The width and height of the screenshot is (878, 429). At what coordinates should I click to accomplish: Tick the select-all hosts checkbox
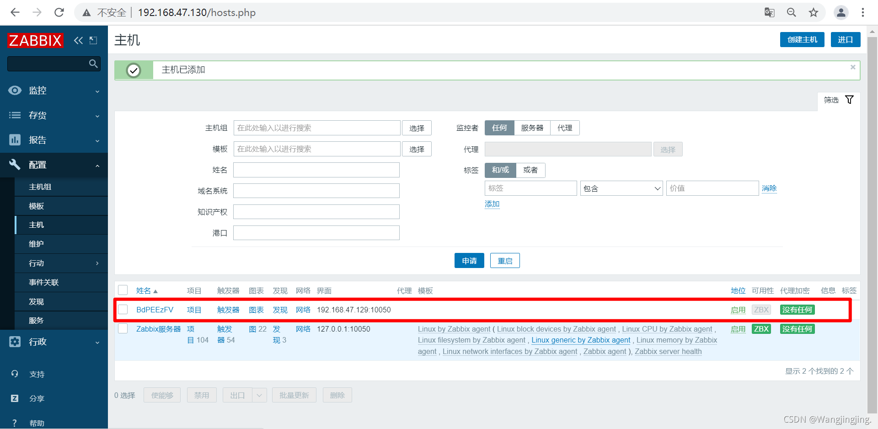(x=123, y=290)
